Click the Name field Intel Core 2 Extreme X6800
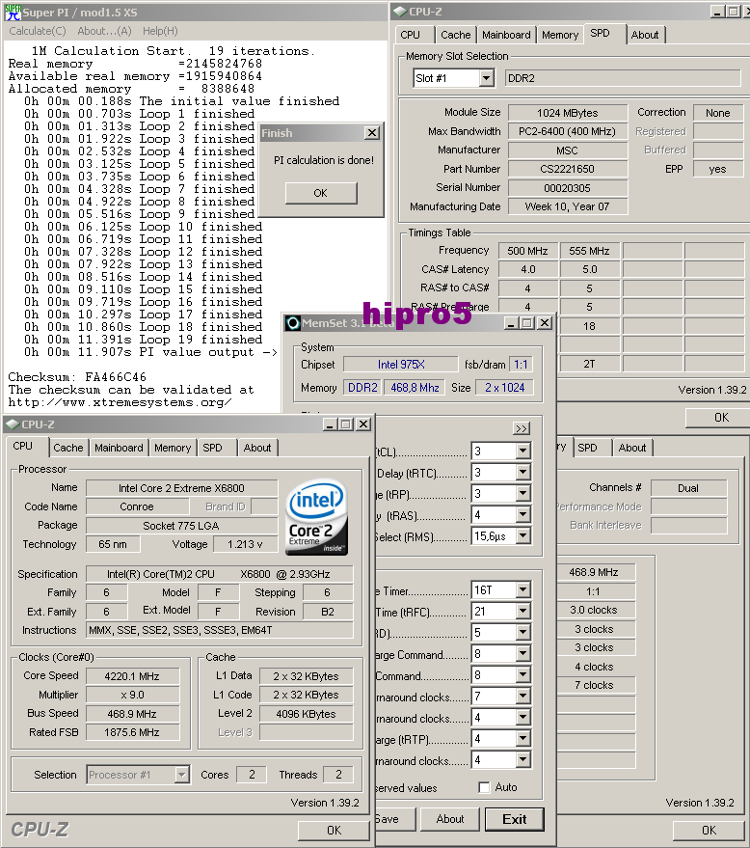Viewport: 750px width, 848px height. click(181, 488)
